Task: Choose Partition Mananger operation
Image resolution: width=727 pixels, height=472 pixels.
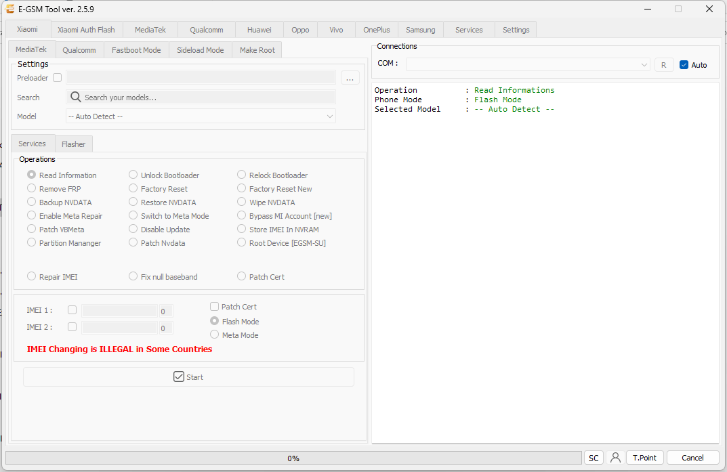Action: click(32, 242)
